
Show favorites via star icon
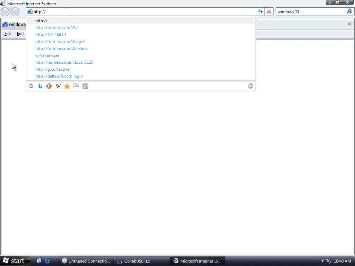click(67, 86)
